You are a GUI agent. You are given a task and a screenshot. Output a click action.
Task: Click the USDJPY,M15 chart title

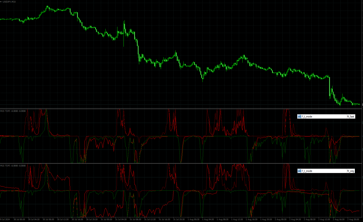click(9, 2)
